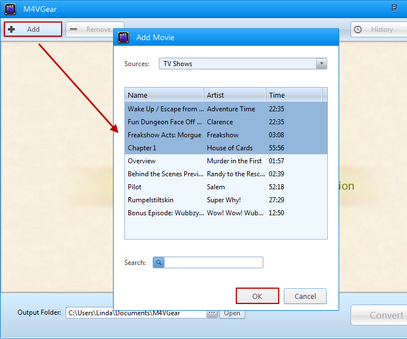This screenshot has height=339, width=407.
Task: Open the output folder with Open button
Action: tap(232, 314)
